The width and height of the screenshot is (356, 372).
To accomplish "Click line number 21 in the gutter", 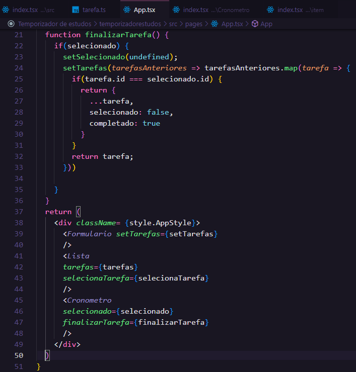I will coord(19,35).
